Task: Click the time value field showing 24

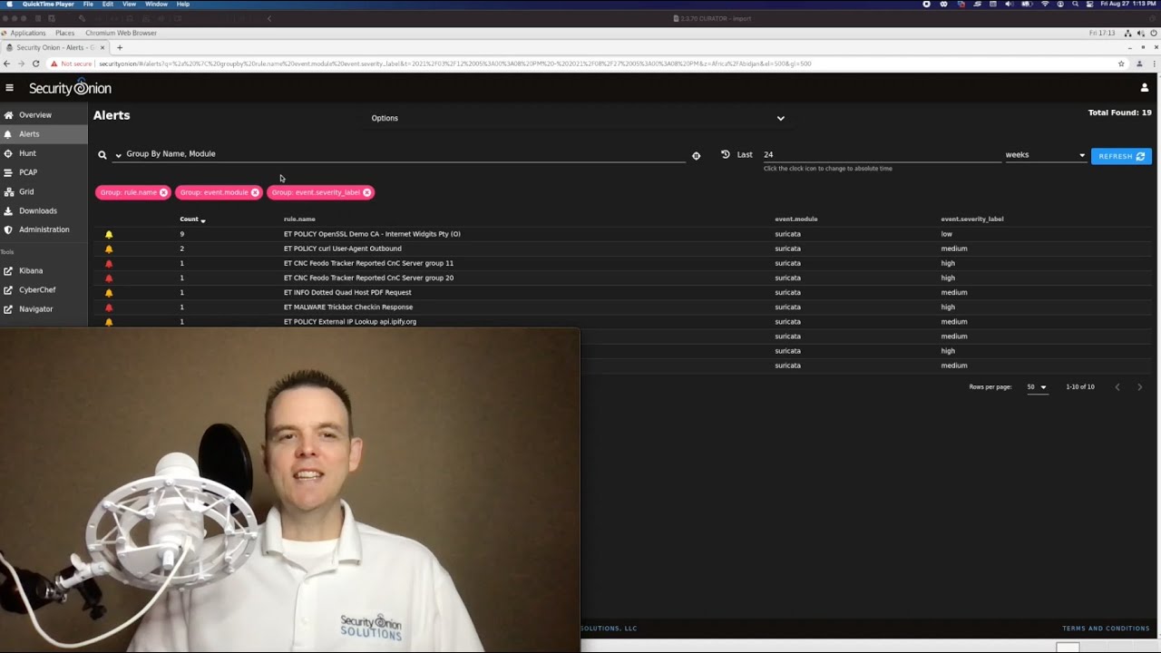Action: (880, 154)
